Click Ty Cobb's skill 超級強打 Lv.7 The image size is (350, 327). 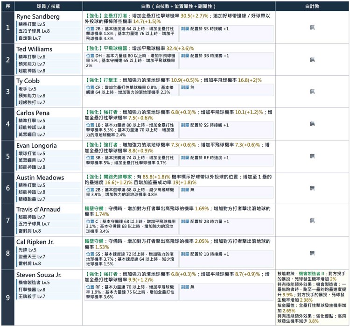tap(49, 103)
